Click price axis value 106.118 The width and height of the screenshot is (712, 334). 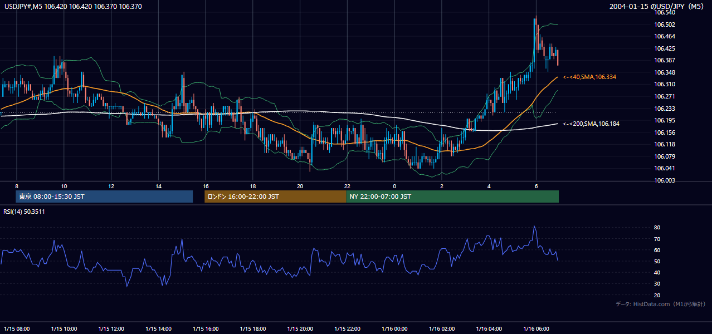pos(665,144)
